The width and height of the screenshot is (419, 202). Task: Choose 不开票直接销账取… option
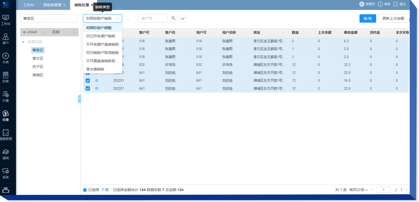click(102, 61)
